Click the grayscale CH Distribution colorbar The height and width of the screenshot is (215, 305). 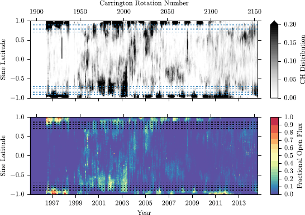click(274, 59)
